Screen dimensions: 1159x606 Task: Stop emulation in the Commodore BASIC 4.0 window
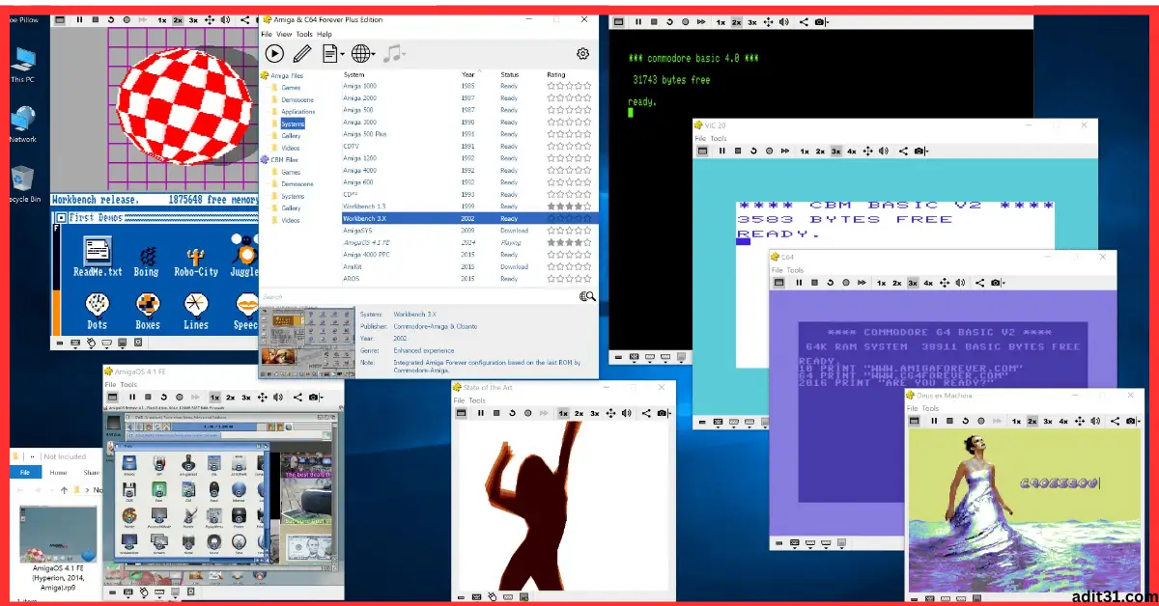pyautogui.click(x=655, y=21)
